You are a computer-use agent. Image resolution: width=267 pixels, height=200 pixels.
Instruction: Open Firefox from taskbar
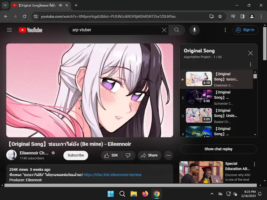point(145,194)
